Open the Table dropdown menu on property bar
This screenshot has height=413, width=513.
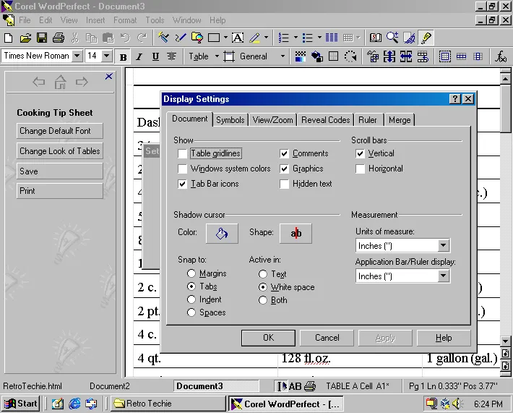(x=217, y=56)
